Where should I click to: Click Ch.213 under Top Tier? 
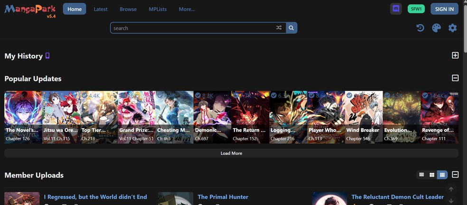click(x=88, y=139)
